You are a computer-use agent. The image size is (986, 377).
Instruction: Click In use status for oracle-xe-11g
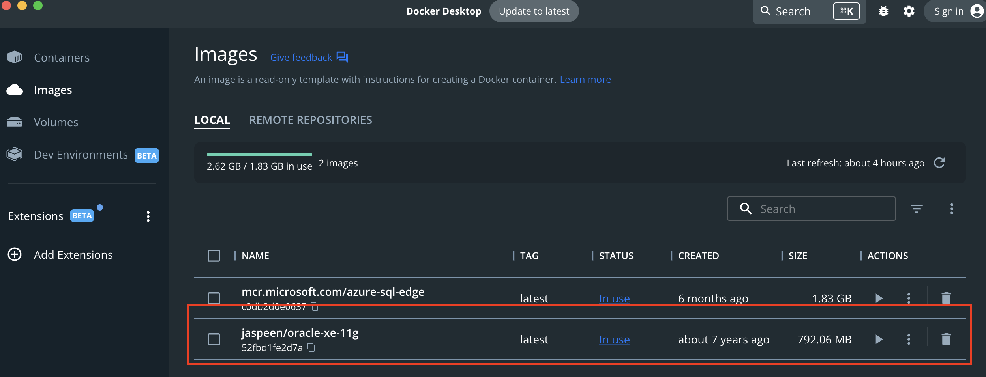click(x=614, y=340)
